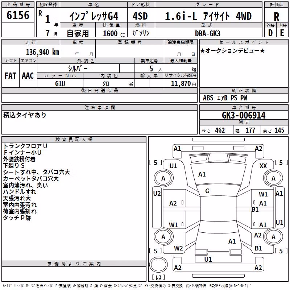Click the length value 462
The image size is (290, 290).
pos(220,130)
